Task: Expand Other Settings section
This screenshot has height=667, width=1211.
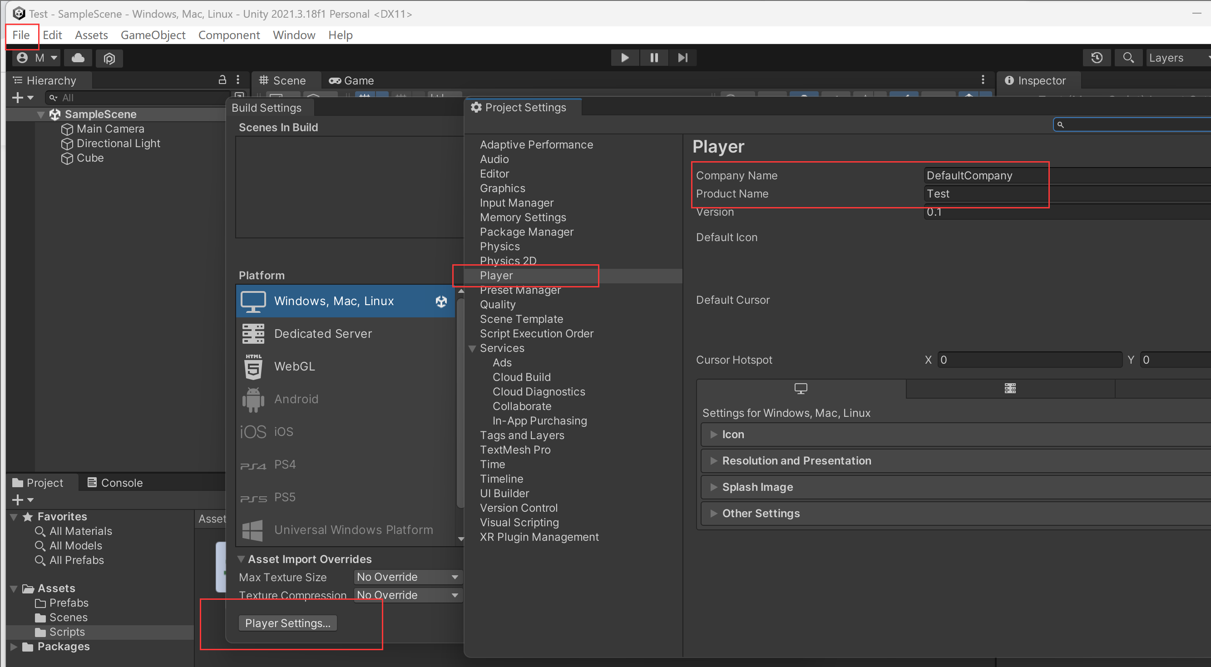Action: [956, 513]
